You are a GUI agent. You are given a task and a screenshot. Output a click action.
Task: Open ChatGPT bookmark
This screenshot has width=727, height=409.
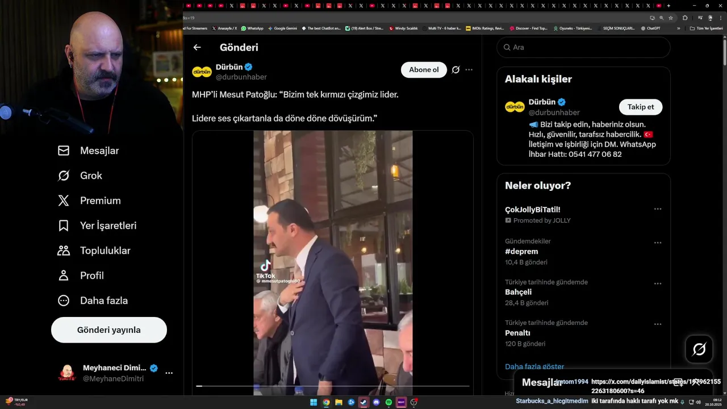point(650,28)
